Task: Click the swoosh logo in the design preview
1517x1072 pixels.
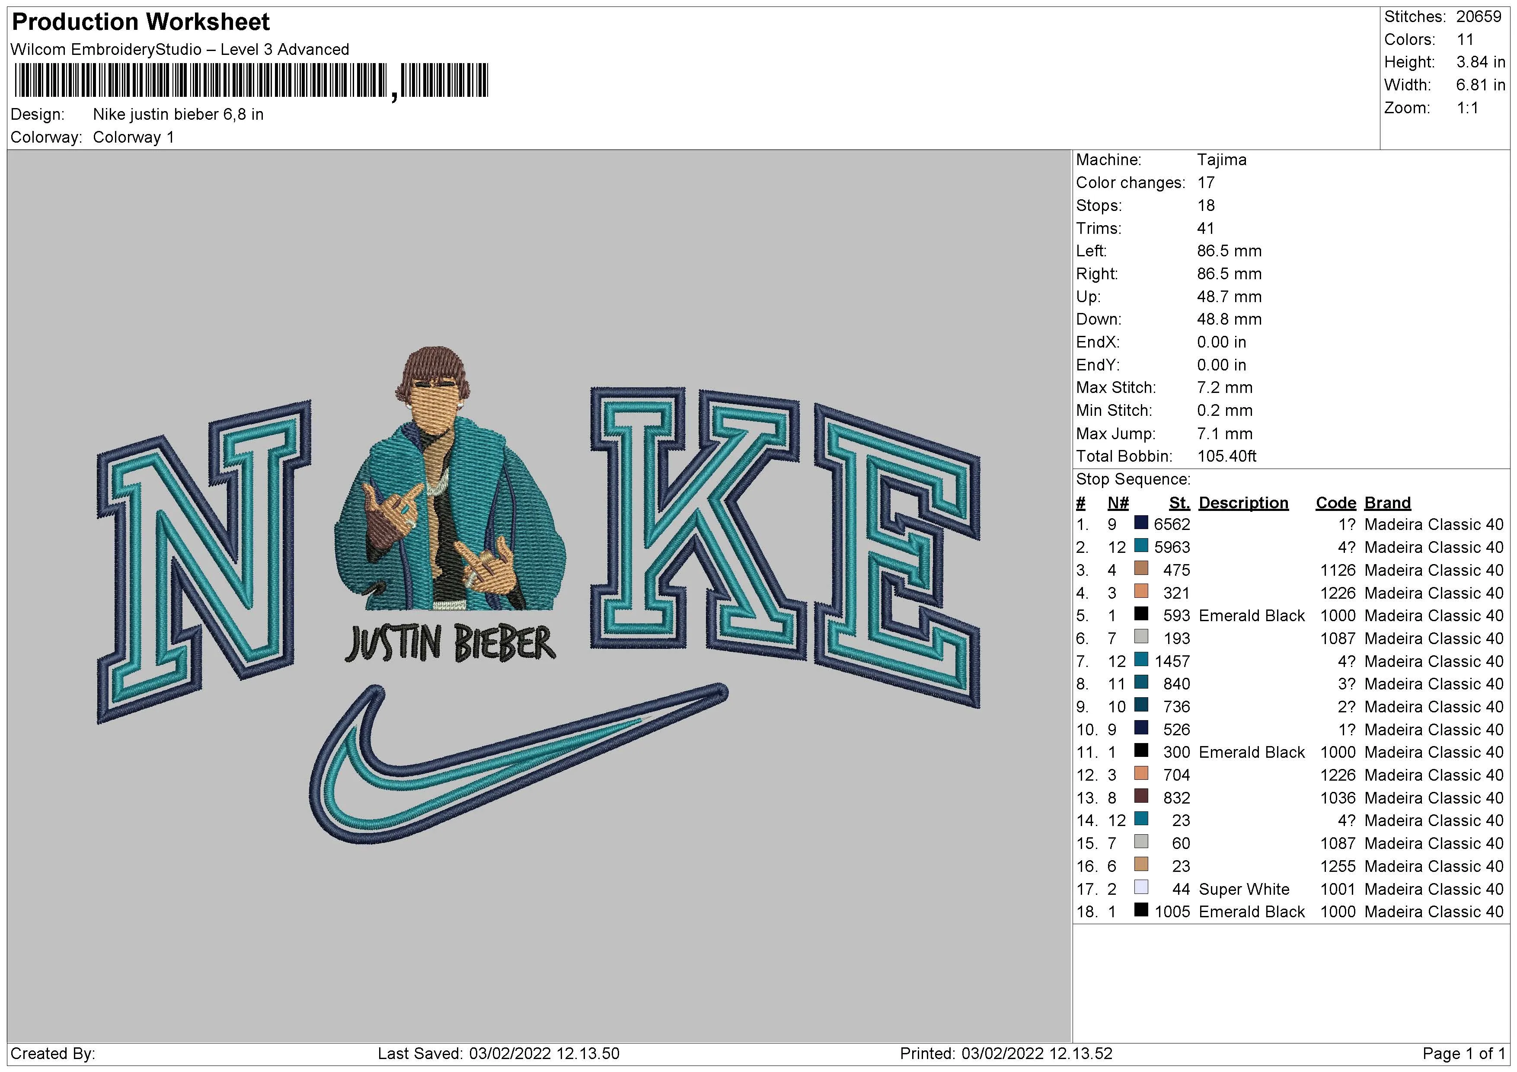Action: click(x=518, y=764)
